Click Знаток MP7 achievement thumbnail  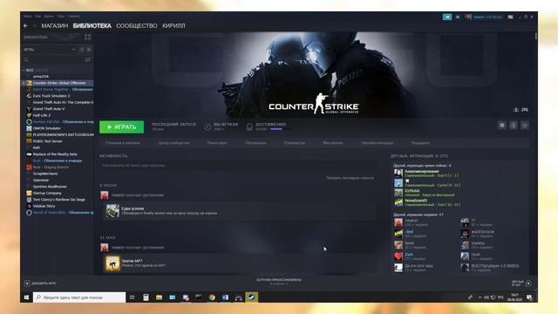[x=112, y=263]
